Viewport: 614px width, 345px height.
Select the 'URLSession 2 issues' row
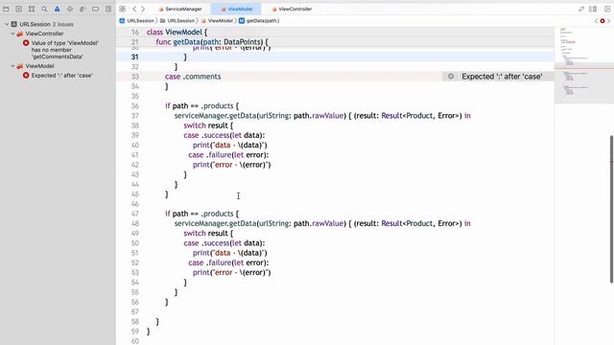coord(46,24)
